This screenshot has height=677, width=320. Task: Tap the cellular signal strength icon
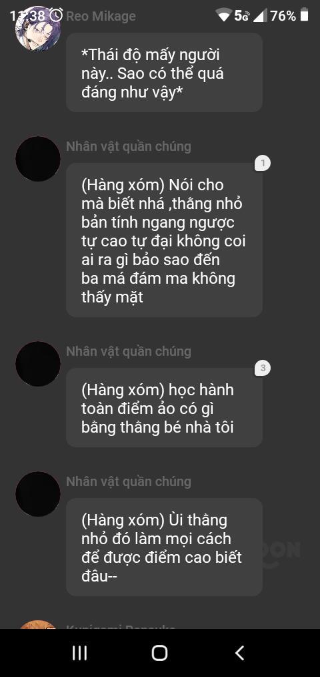point(259,16)
